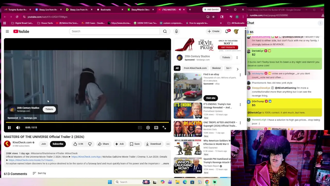Open the All Bookmarks folder

pyautogui.click(x=236, y=23)
